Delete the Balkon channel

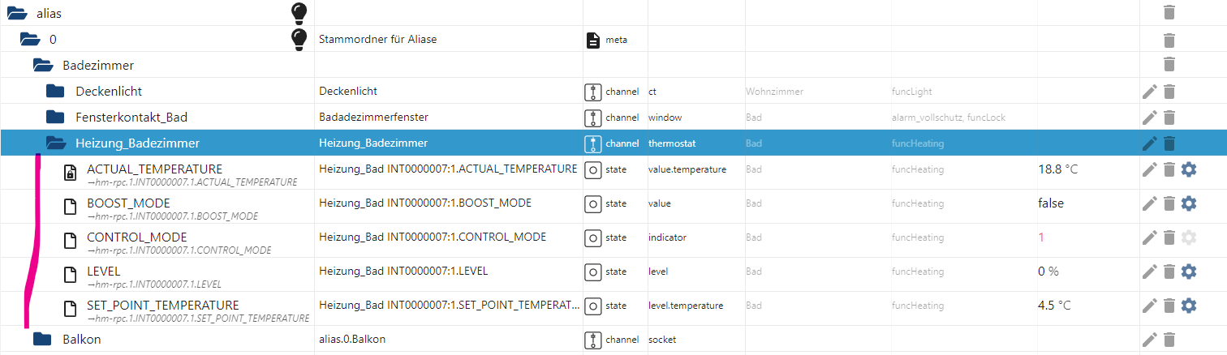point(1169,340)
